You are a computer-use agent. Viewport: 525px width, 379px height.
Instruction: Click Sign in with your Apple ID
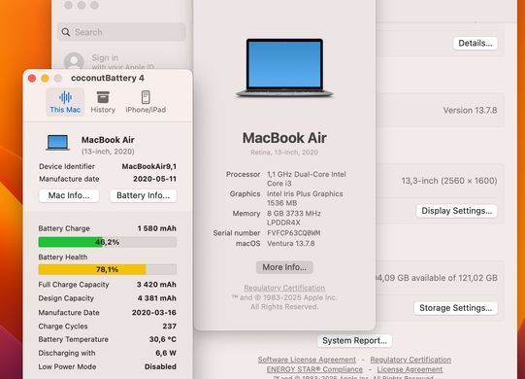pos(122,62)
